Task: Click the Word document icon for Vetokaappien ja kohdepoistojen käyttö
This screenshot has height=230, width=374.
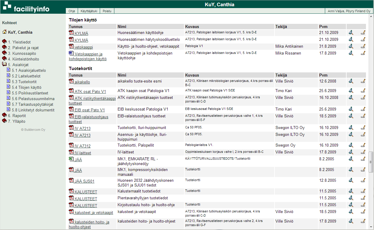Action: [x=71, y=53]
